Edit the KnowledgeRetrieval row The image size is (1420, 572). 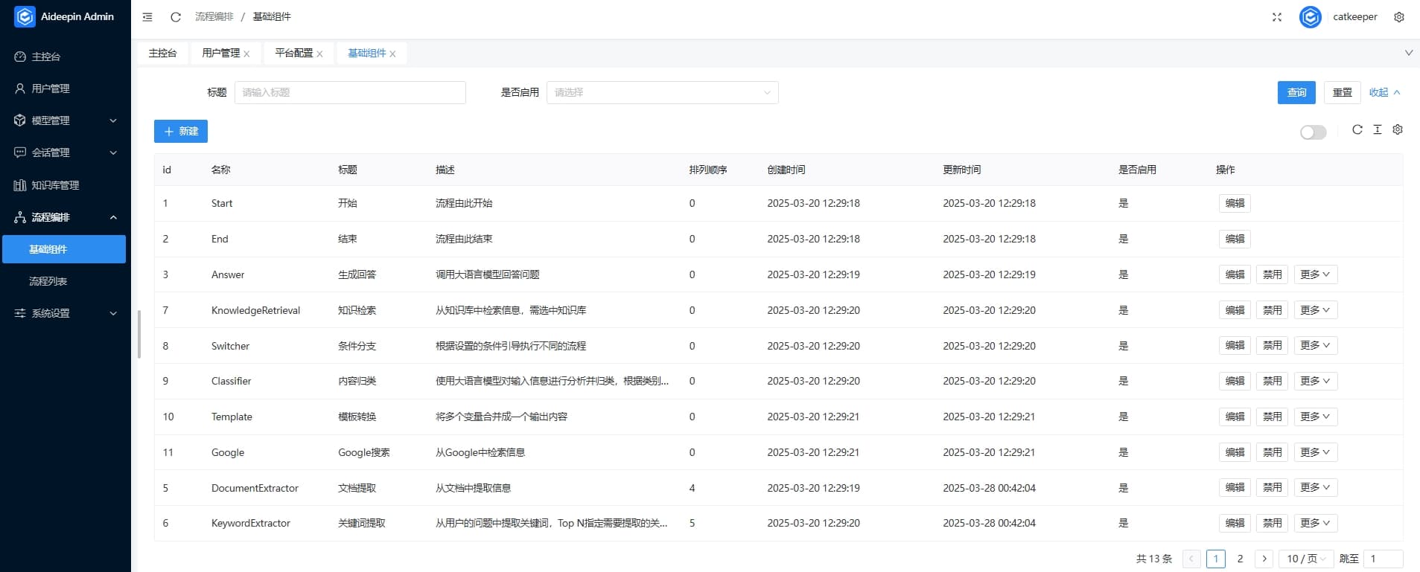(x=1235, y=310)
